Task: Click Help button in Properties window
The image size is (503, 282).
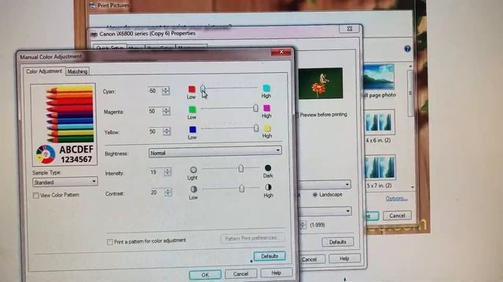Action: tap(344, 258)
